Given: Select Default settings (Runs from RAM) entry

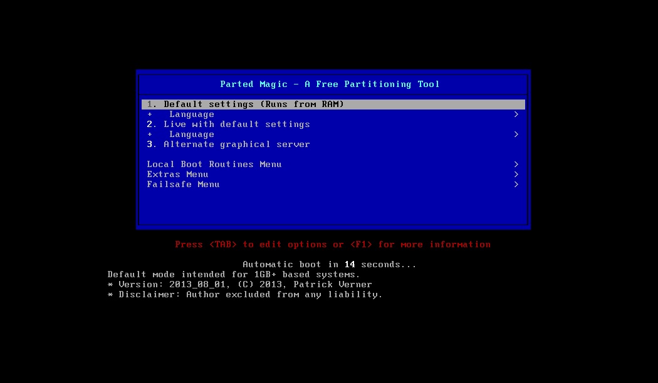Looking at the screenshot, I should [333, 105].
